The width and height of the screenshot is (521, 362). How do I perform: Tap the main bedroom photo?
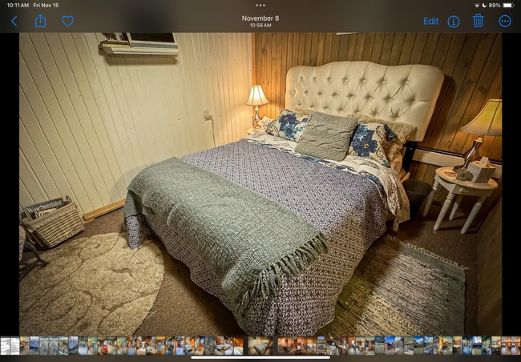(x=260, y=184)
